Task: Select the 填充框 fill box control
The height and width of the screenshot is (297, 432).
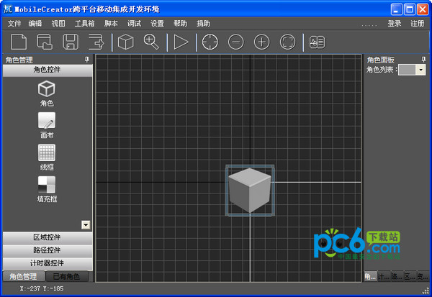Action: pos(47,189)
